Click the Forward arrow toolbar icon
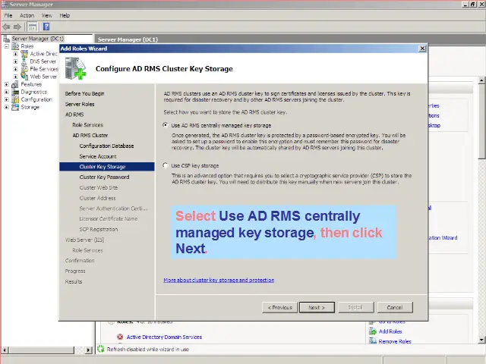Screen dimensions: 486x364 (17, 27)
